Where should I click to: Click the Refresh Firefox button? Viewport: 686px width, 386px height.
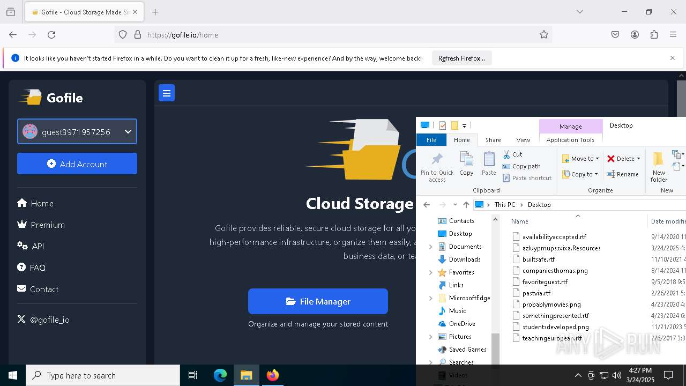[461, 58]
